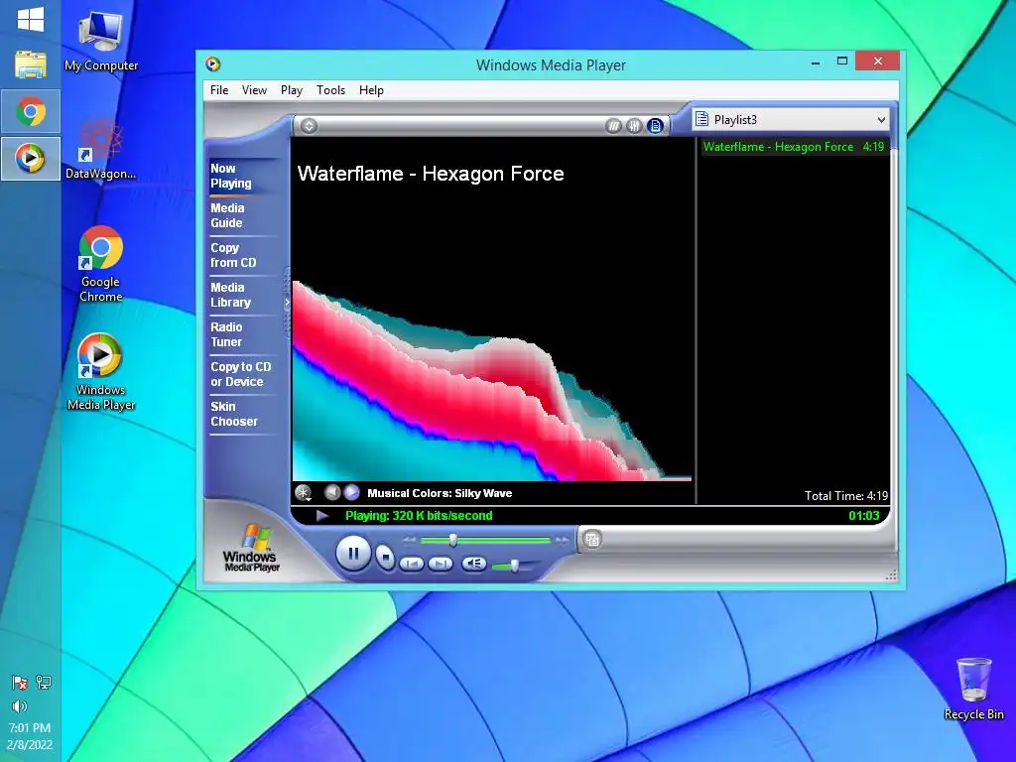Screen dimensions: 1016x762
Task: Select previous visualization arrow
Action: [x=331, y=492]
